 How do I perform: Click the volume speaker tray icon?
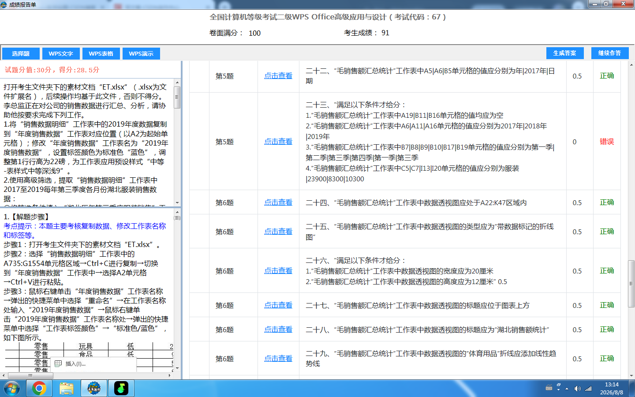point(577,389)
